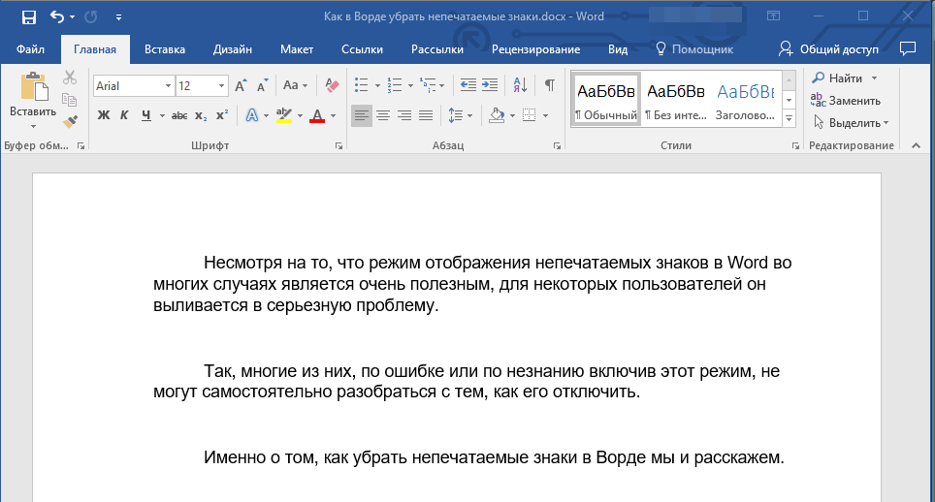This screenshot has height=502, width=935.
Task: Click the Cut scissors icon
Action: tap(70, 78)
